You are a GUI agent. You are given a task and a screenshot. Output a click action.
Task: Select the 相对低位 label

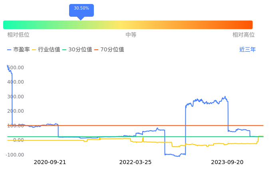pyautogui.click(x=18, y=35)
